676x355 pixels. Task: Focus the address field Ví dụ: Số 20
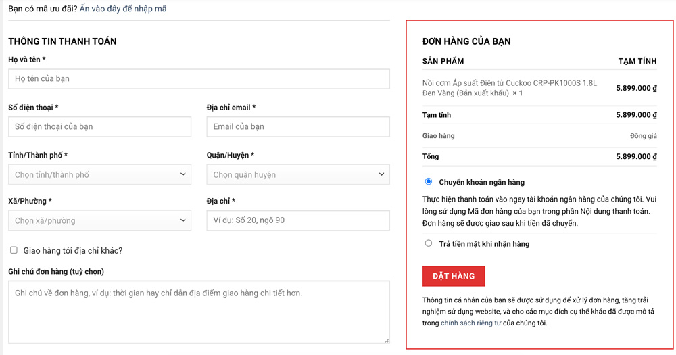click(298, 220)
